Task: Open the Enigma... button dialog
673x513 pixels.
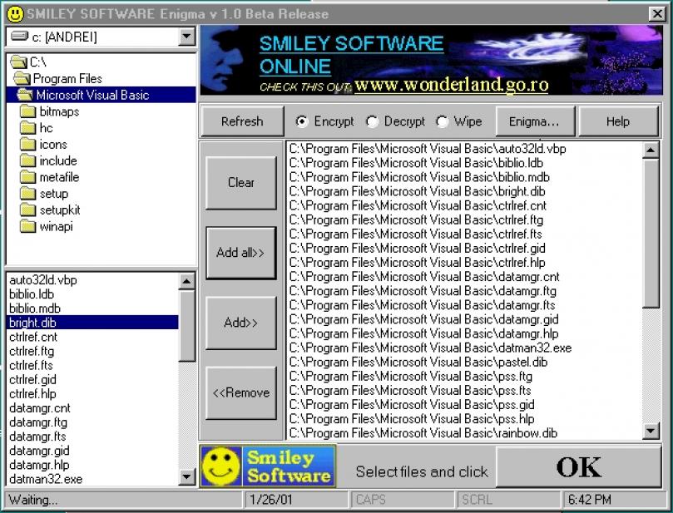Action: pos(534,121)
